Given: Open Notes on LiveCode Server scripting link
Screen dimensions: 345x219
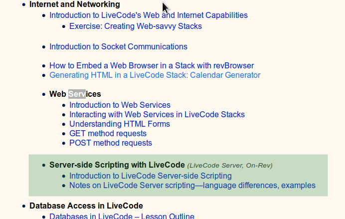Looking at the screenshot, I should (x=192, y=185).
